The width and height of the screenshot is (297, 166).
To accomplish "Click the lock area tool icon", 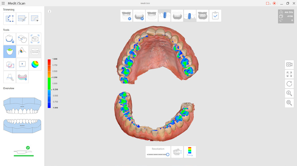I will [x=9, y=39].
